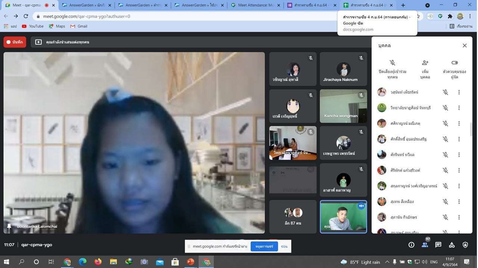
Task: Open the Activities shapes icon
Action: (x=451, y=245)
